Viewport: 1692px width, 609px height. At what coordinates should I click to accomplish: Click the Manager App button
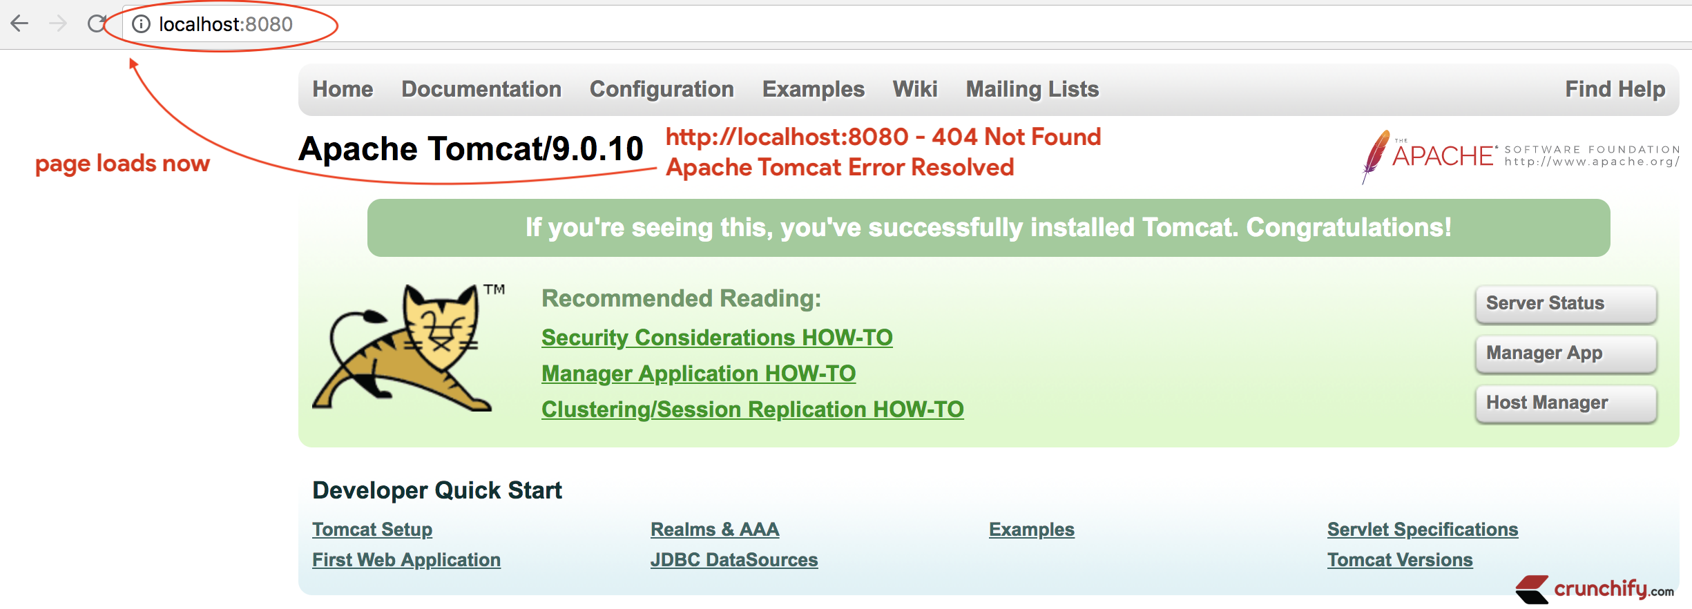[1566, 354]
